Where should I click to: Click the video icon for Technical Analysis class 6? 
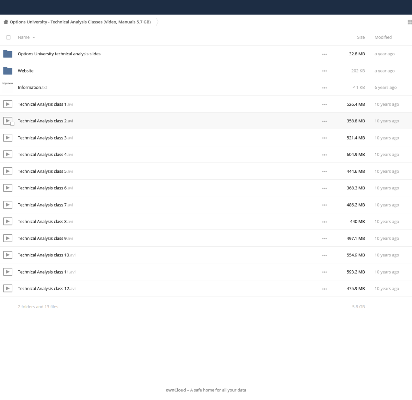click(8, 188)
